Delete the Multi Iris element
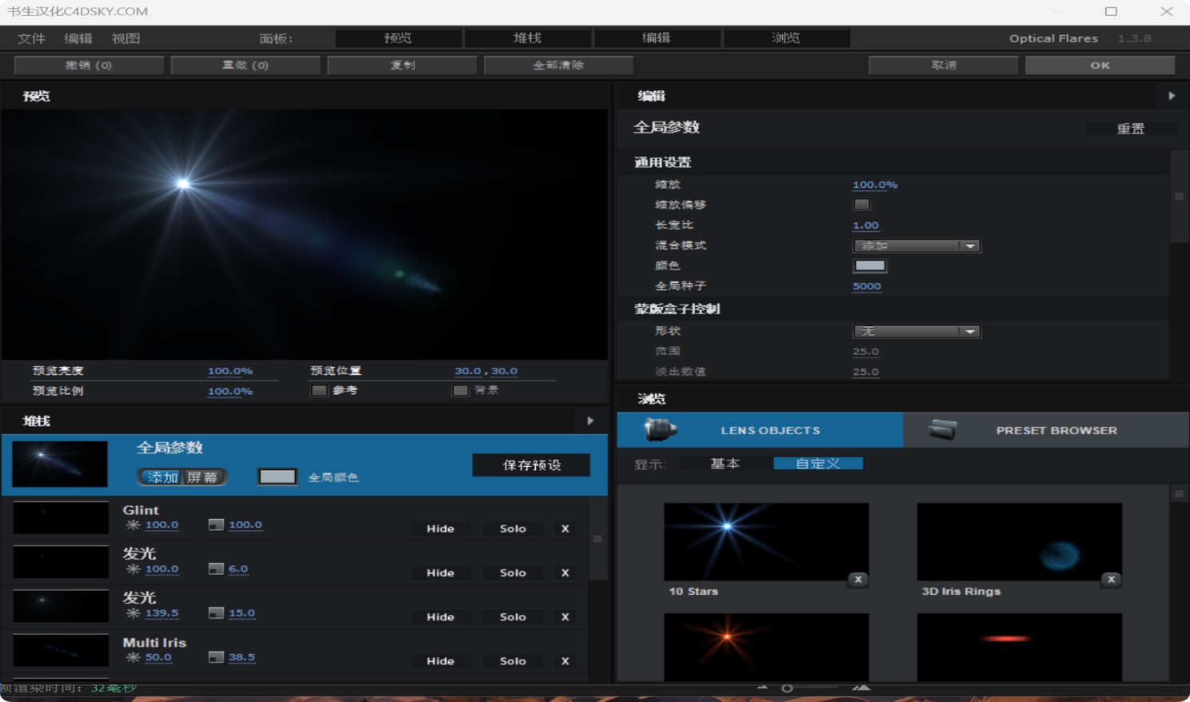 click(x=565, y=660)
